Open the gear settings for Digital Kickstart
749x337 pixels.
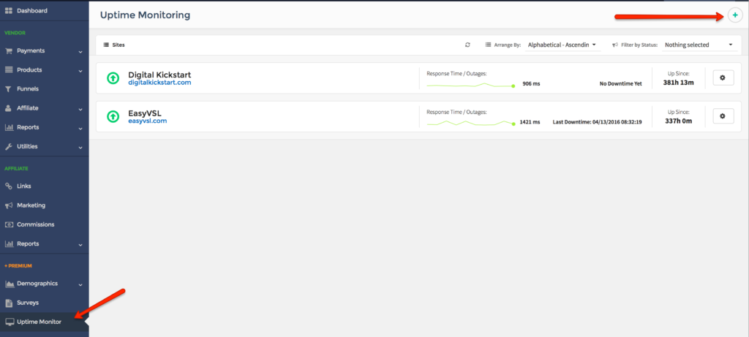723,77
